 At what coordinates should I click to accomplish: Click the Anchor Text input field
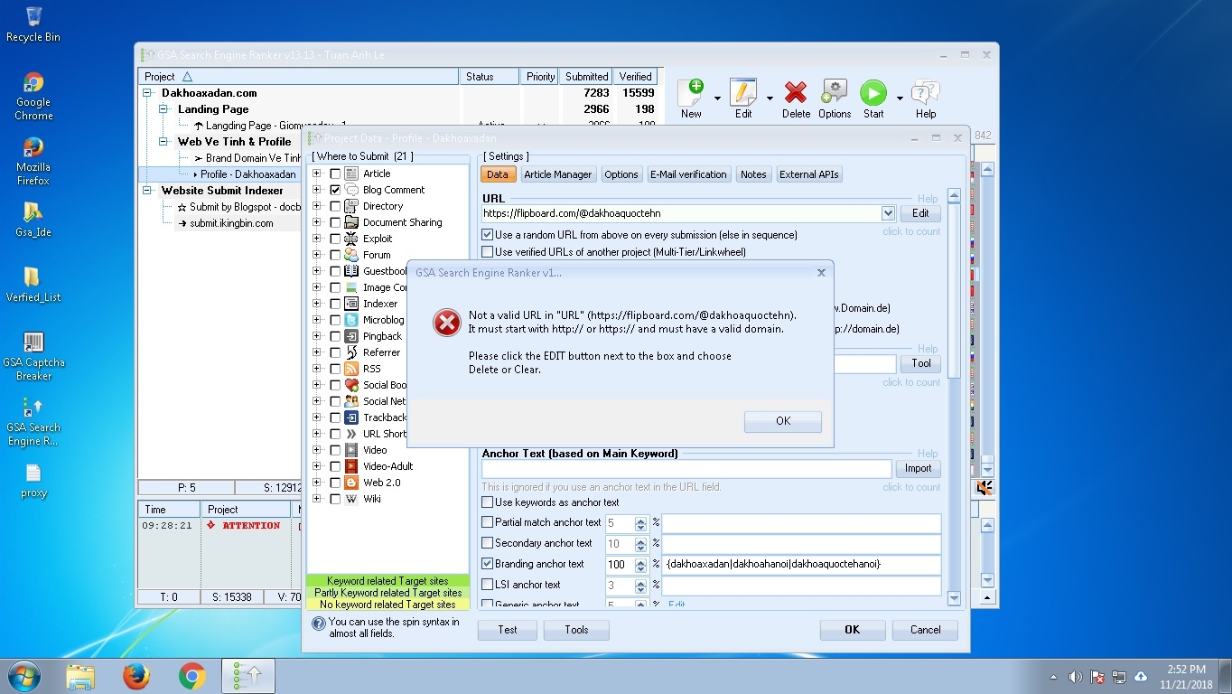click(686, 468)
